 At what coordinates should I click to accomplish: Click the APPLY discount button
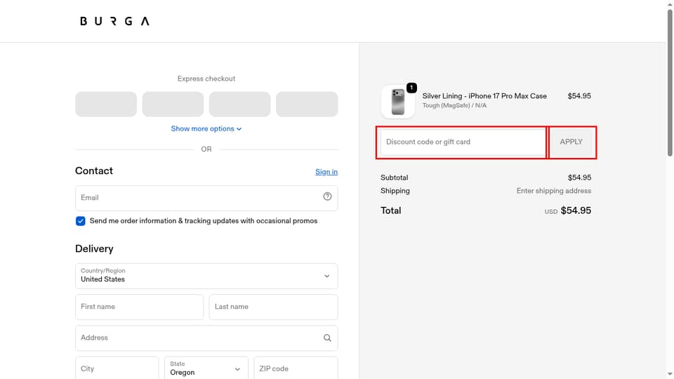(x=571, y=142)
